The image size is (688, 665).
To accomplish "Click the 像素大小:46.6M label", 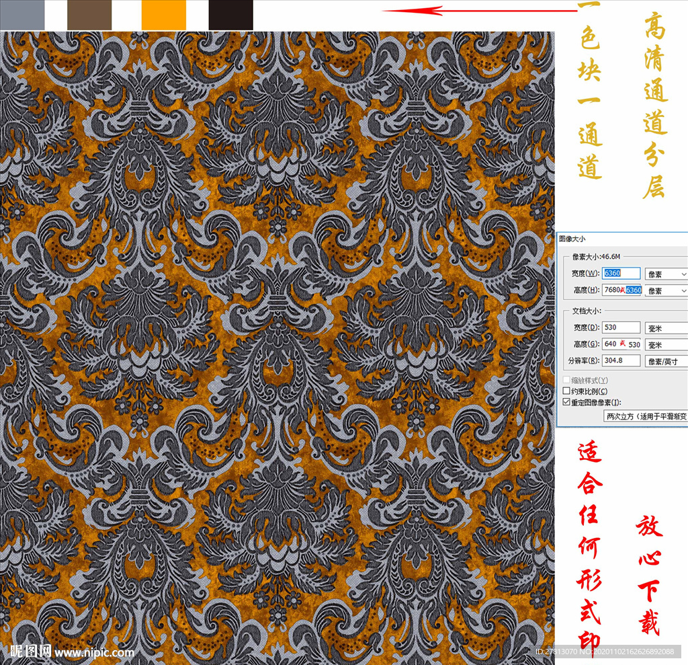I will [596, 256].
